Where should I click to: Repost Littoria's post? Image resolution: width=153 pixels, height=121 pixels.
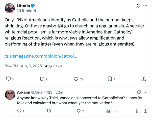click(42, 79)
